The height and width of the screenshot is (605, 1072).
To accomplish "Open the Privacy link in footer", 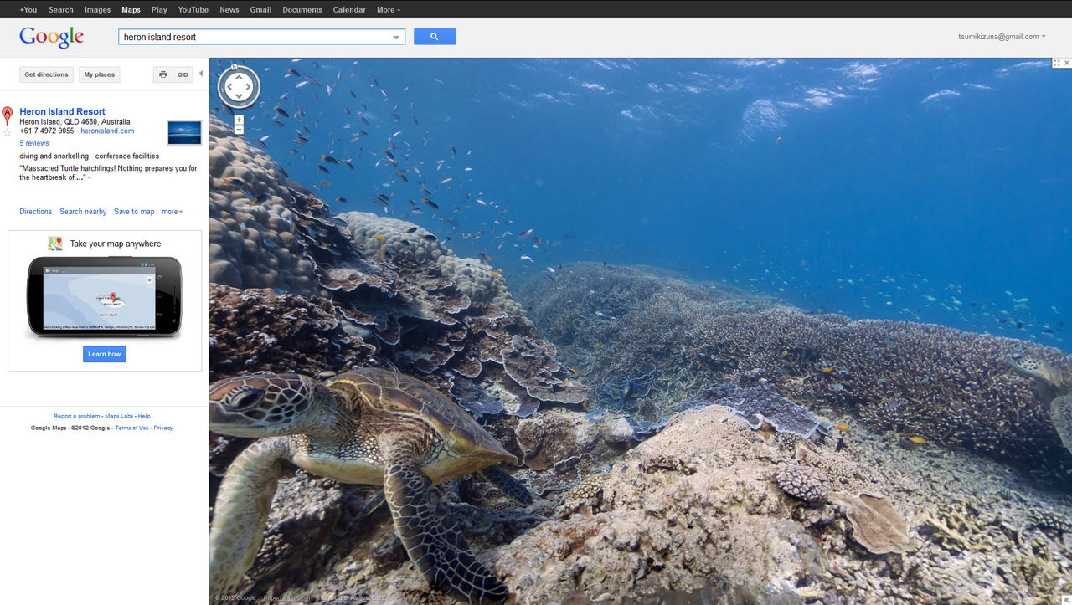I will click(x=163, y=428).
